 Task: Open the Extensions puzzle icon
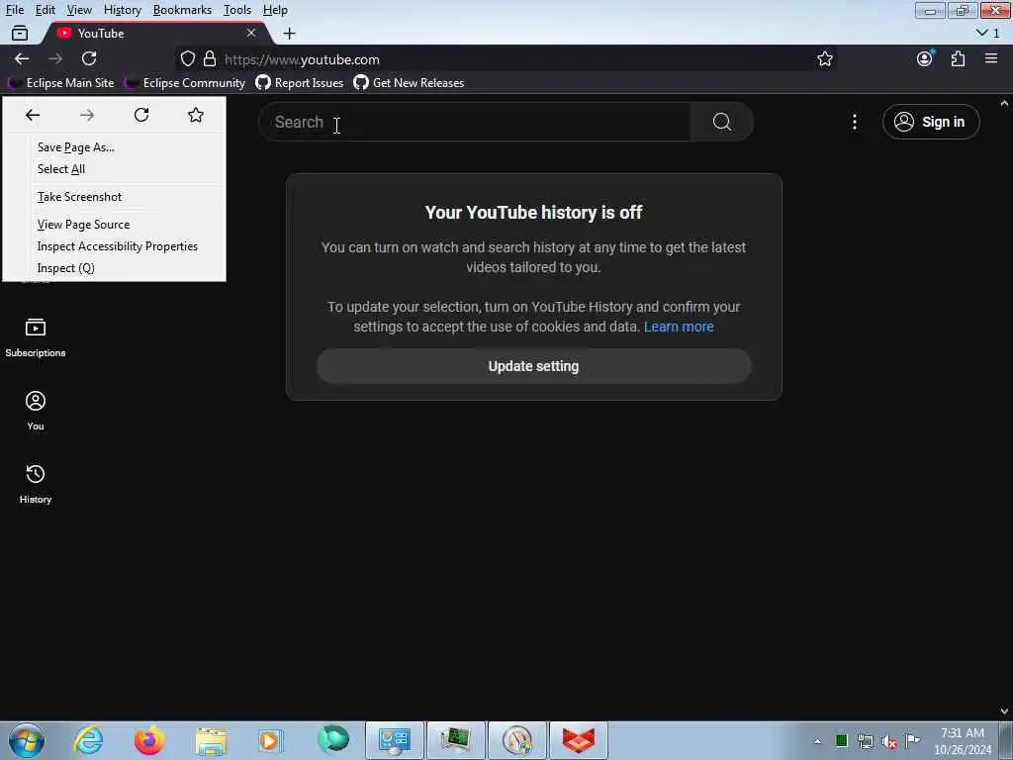(x=958, y=58)
